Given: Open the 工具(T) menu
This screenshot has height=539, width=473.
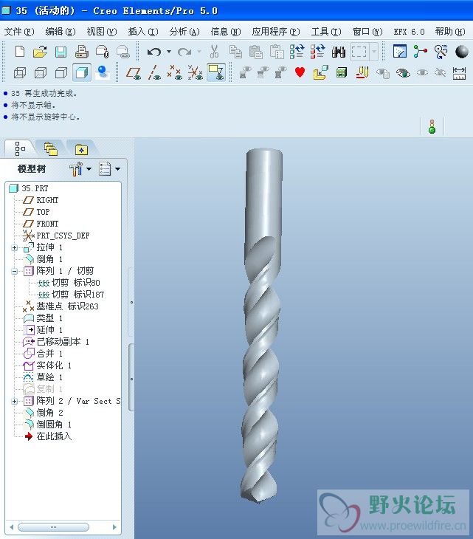Looking at the screenshot, I should (326, 32).
